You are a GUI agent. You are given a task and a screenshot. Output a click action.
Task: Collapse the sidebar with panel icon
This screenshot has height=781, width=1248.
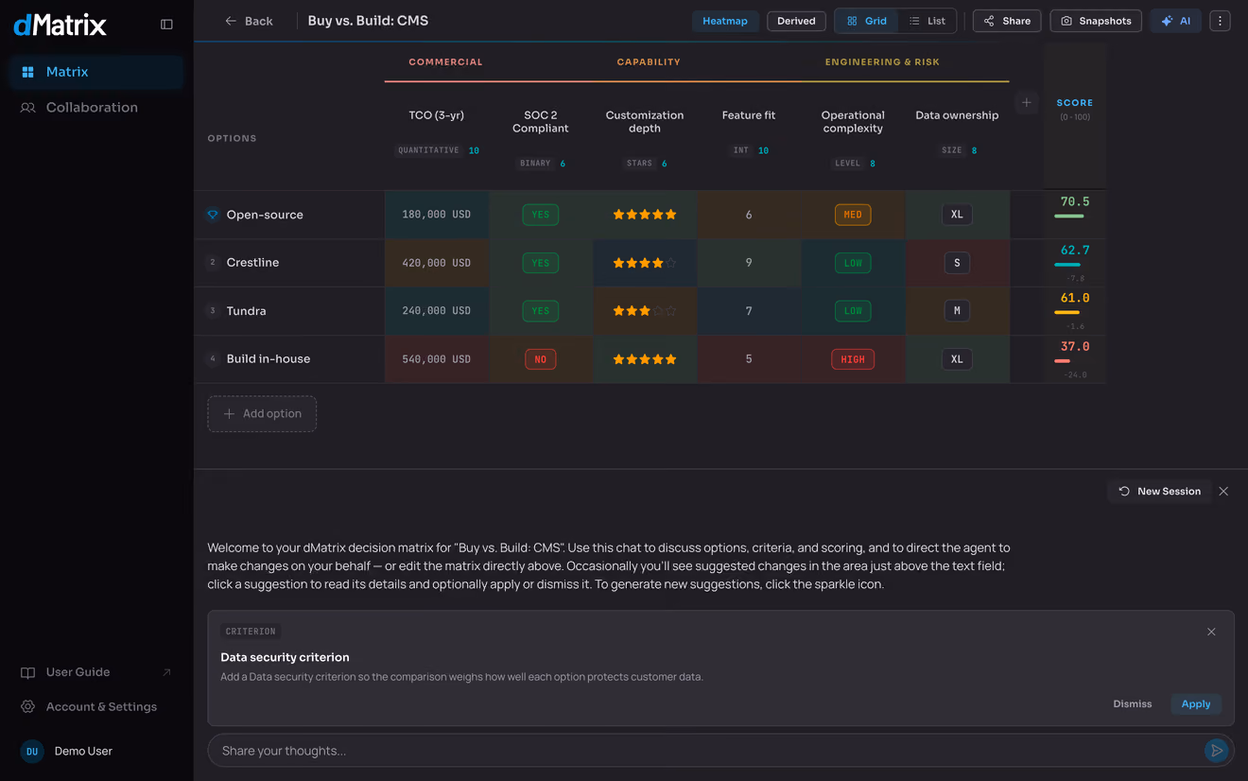[166, 25]
